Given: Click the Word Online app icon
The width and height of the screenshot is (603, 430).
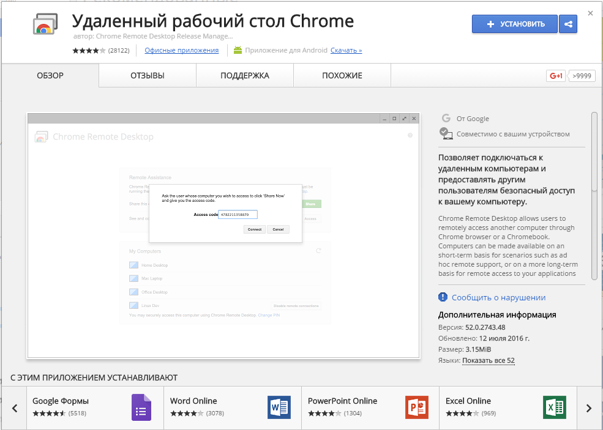Looking at the screenshot, I should 279,407.
